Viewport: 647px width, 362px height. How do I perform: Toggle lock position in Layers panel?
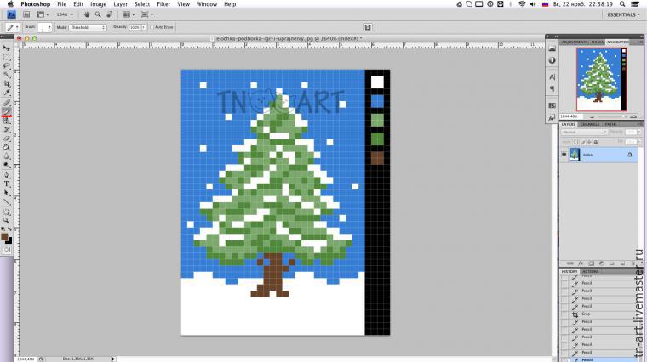(589, 142)
